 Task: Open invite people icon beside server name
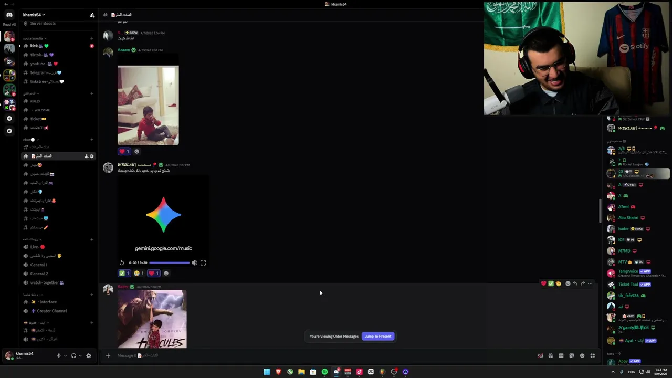[92, 15]
